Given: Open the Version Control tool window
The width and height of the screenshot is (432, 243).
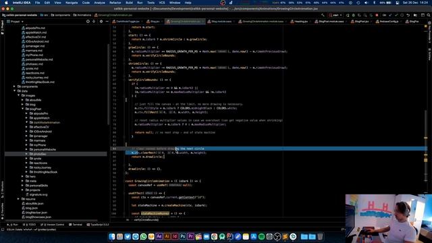Looking at the screenshot, I should (x=52, y=225).
